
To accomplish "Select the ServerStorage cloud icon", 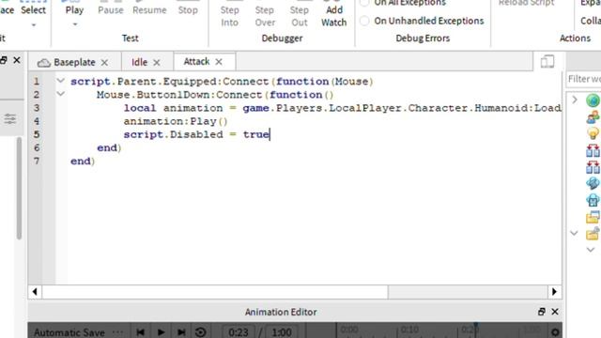I will [x=593, y=200].
